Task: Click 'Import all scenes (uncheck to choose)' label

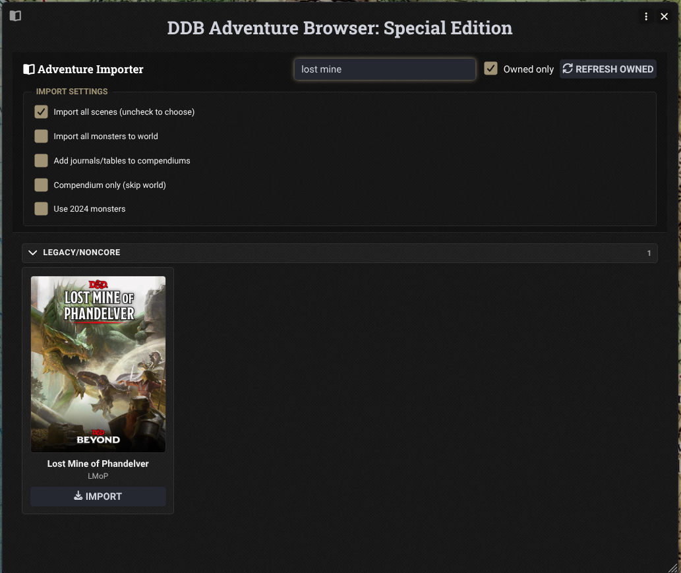Action: coord(124,111)
